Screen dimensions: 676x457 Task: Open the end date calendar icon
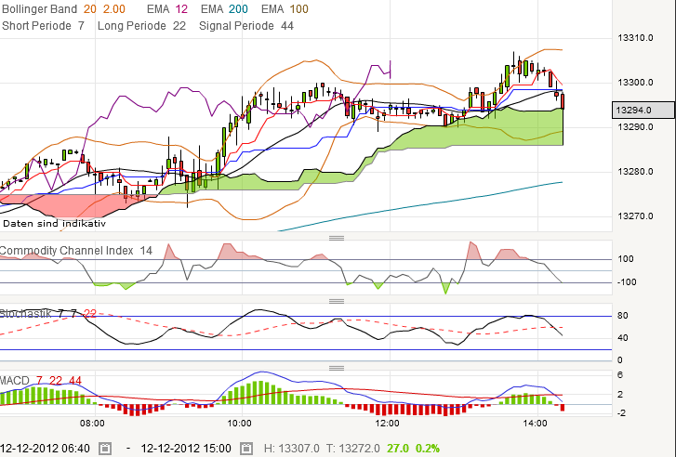coord(246,449)
